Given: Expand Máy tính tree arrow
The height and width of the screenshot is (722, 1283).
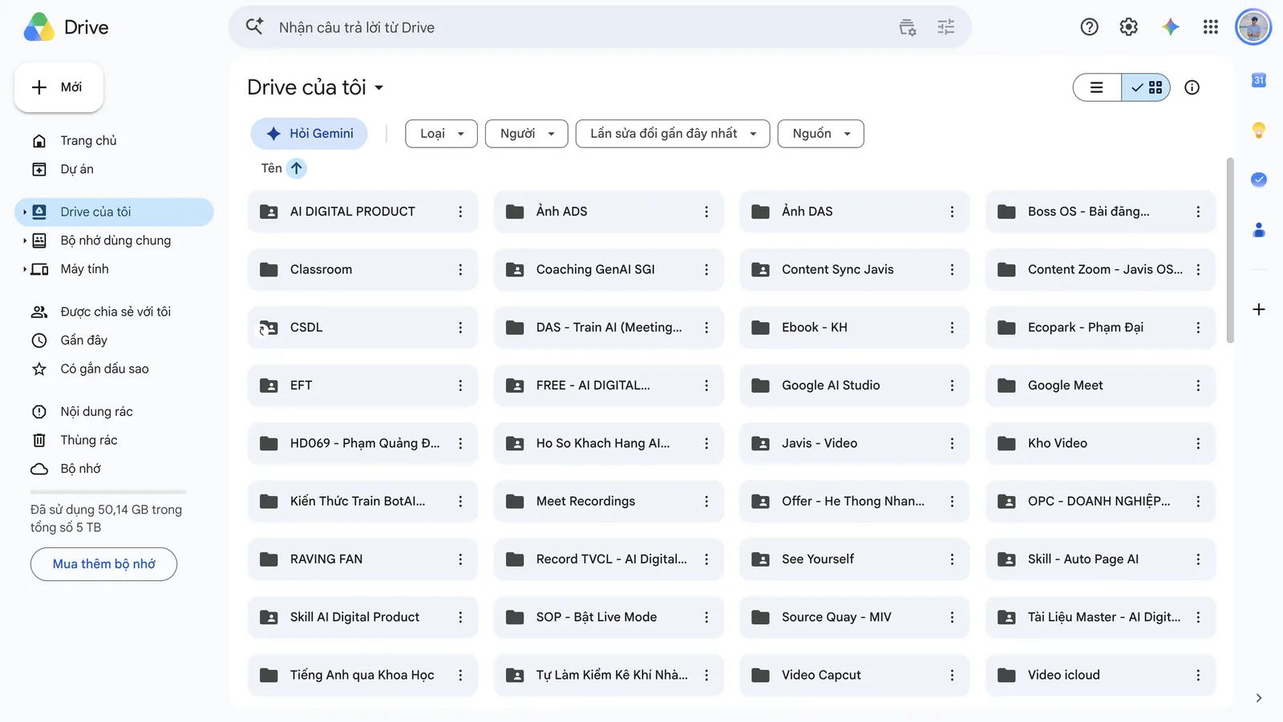Looking at the screenshot, I should (25, 269).
